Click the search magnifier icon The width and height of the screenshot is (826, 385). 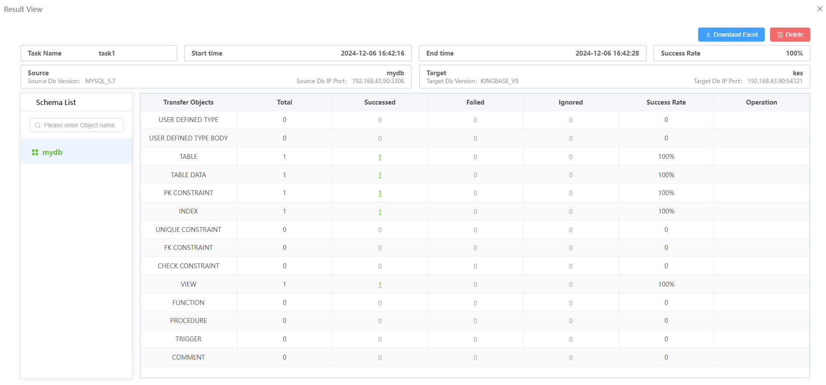point(38,125)
